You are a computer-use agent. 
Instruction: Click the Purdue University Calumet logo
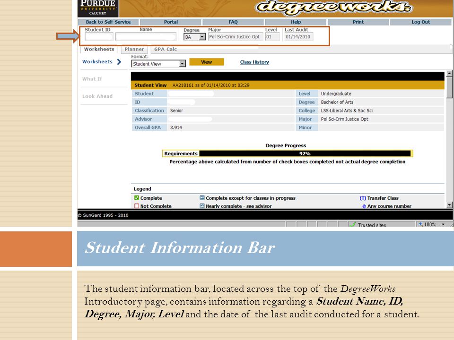[x=98, y=8]
